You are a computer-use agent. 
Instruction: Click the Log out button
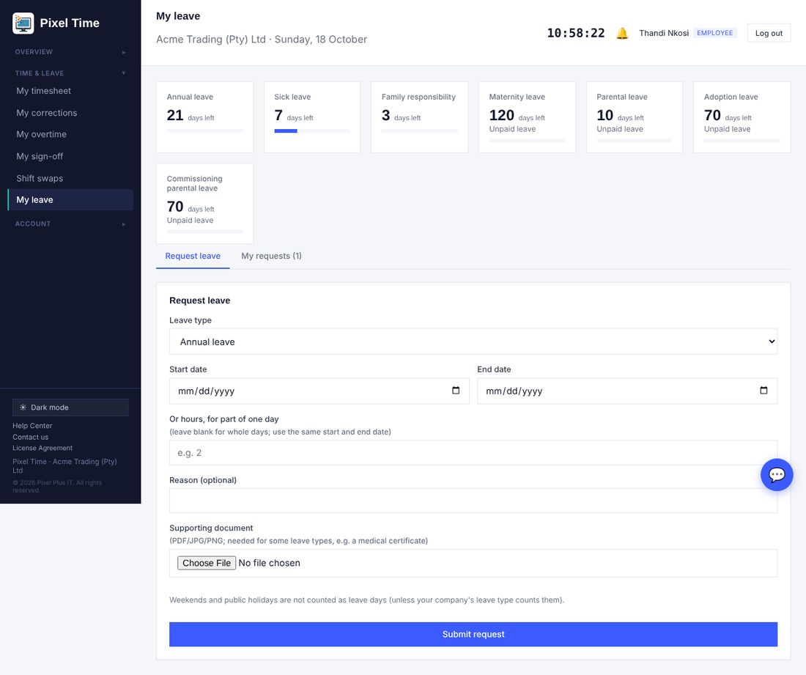[x=769, y=33]
